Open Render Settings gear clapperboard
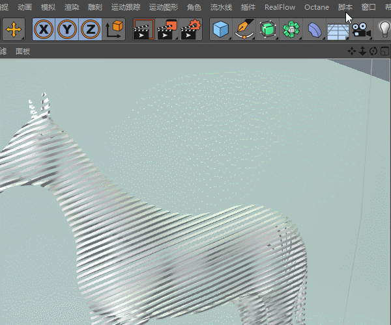The width and height of the screenshot is (391, 325). pyautogui.click(x=191, y=29)
